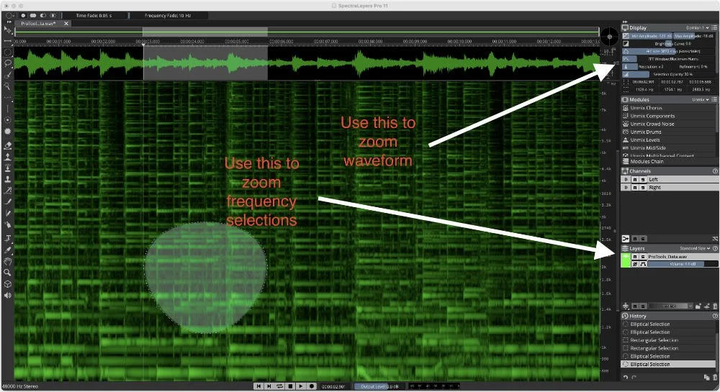The height and width of the screenshot is (392, 720).
Task: Select the speaker Playback tool
Action: [8, 296]
